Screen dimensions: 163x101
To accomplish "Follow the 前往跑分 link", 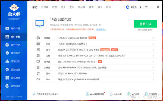I will coord(101,30).
